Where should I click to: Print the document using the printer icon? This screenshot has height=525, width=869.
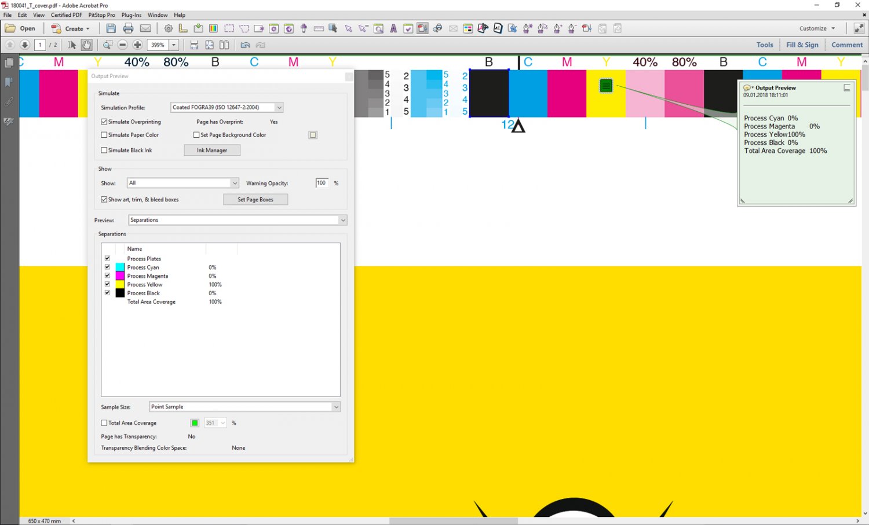[x=128, y=28]
